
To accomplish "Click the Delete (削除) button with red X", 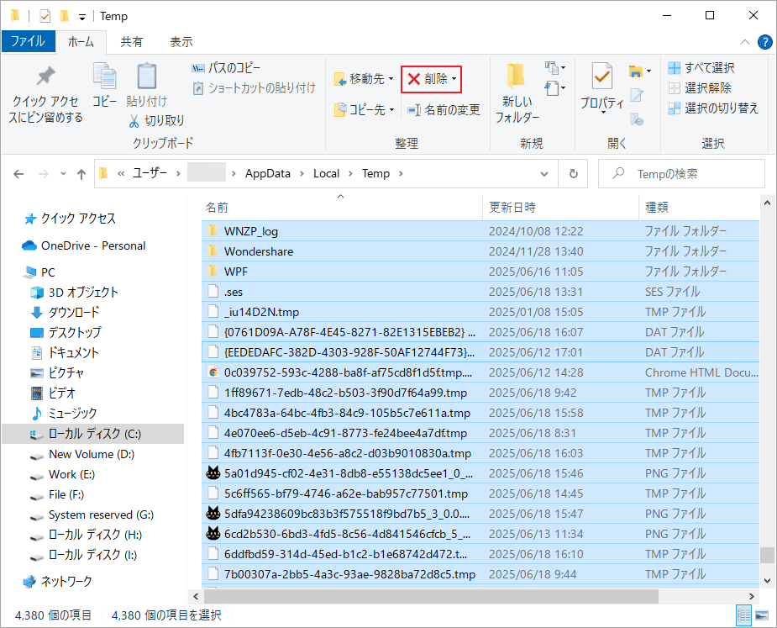I will [x=431, y=79].
